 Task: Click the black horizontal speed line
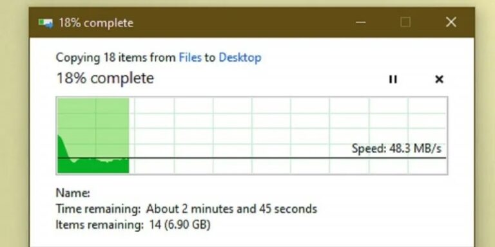(251, 158)
